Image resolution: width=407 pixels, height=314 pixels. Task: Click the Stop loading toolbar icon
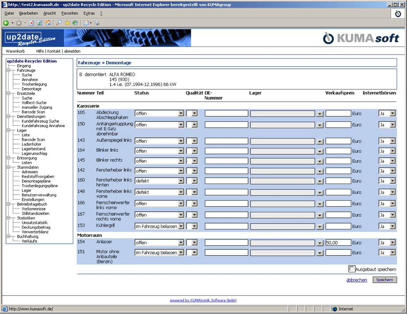coord(31,23)
